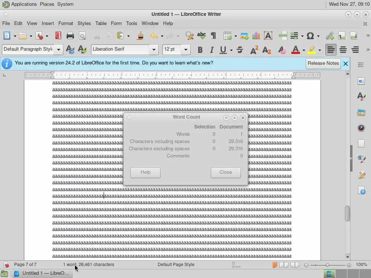
Task: Toggle Formatting Marks pilcrow icon
Action: [x=213, y=36]
